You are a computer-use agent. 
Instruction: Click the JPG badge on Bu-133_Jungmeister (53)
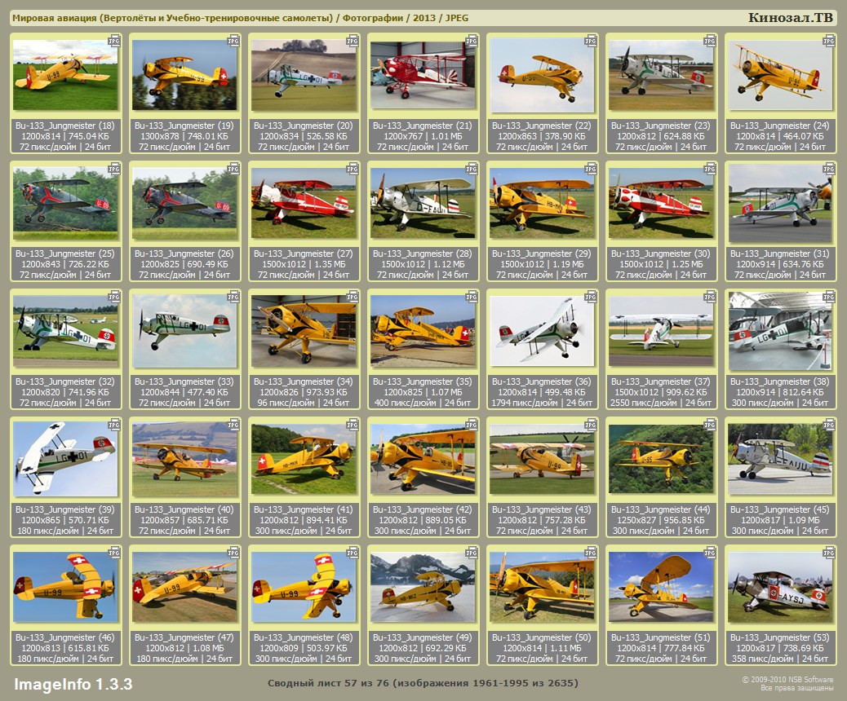829,553
